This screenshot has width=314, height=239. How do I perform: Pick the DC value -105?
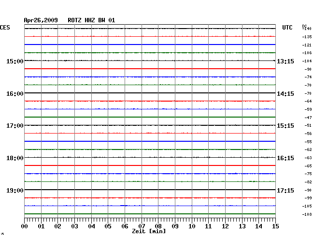tap(307, 206)
